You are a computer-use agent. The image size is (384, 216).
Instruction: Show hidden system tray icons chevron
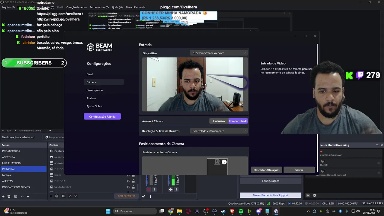click(309, 211)
